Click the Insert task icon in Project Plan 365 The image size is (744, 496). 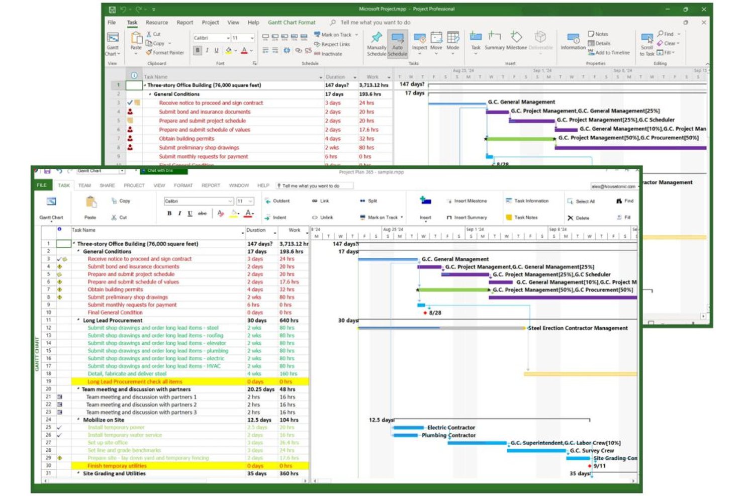425,201
